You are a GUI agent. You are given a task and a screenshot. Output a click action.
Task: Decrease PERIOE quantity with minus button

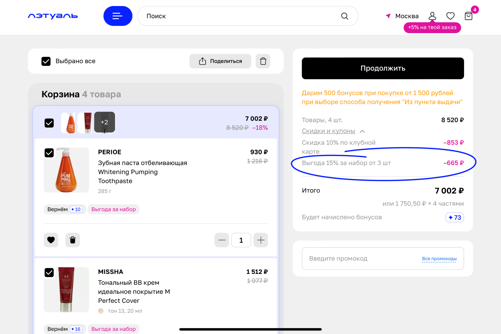click(x=222, y=240)
